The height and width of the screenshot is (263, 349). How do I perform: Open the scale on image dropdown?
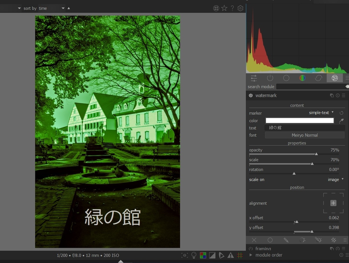tap(336, 180)
